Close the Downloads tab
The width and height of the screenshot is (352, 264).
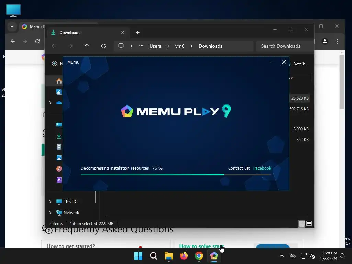click(x=123, y=32)
